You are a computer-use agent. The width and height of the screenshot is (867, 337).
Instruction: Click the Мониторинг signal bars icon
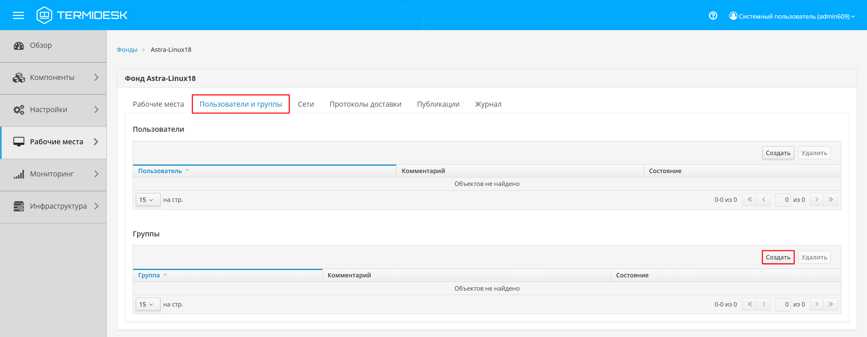pyautogui.click(x=19, y=174)
